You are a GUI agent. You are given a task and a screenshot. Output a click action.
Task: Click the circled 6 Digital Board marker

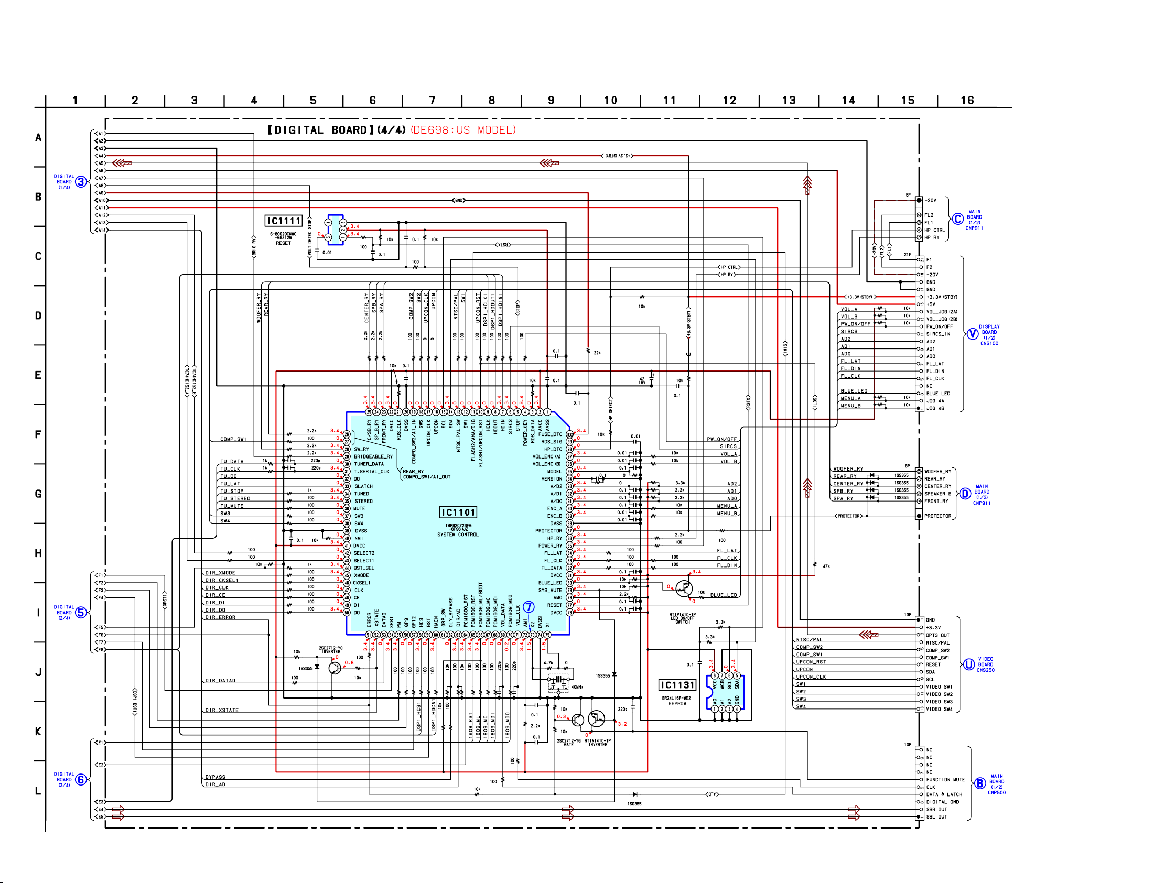click(x=81, y=779)
